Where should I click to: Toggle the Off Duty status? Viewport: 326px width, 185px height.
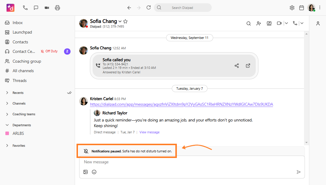49,51
